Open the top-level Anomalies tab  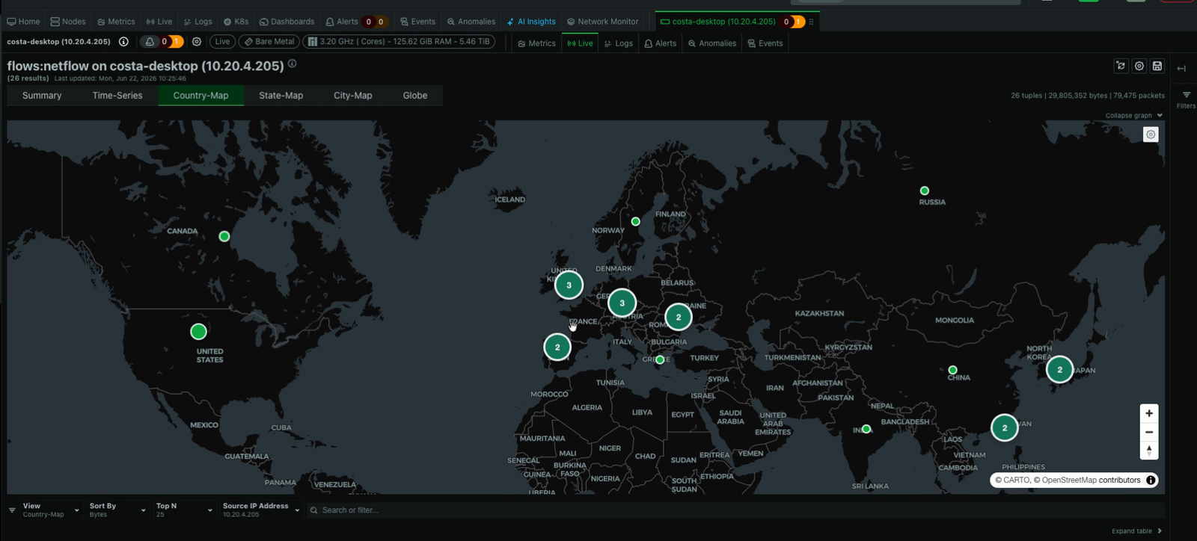[471, 22]
